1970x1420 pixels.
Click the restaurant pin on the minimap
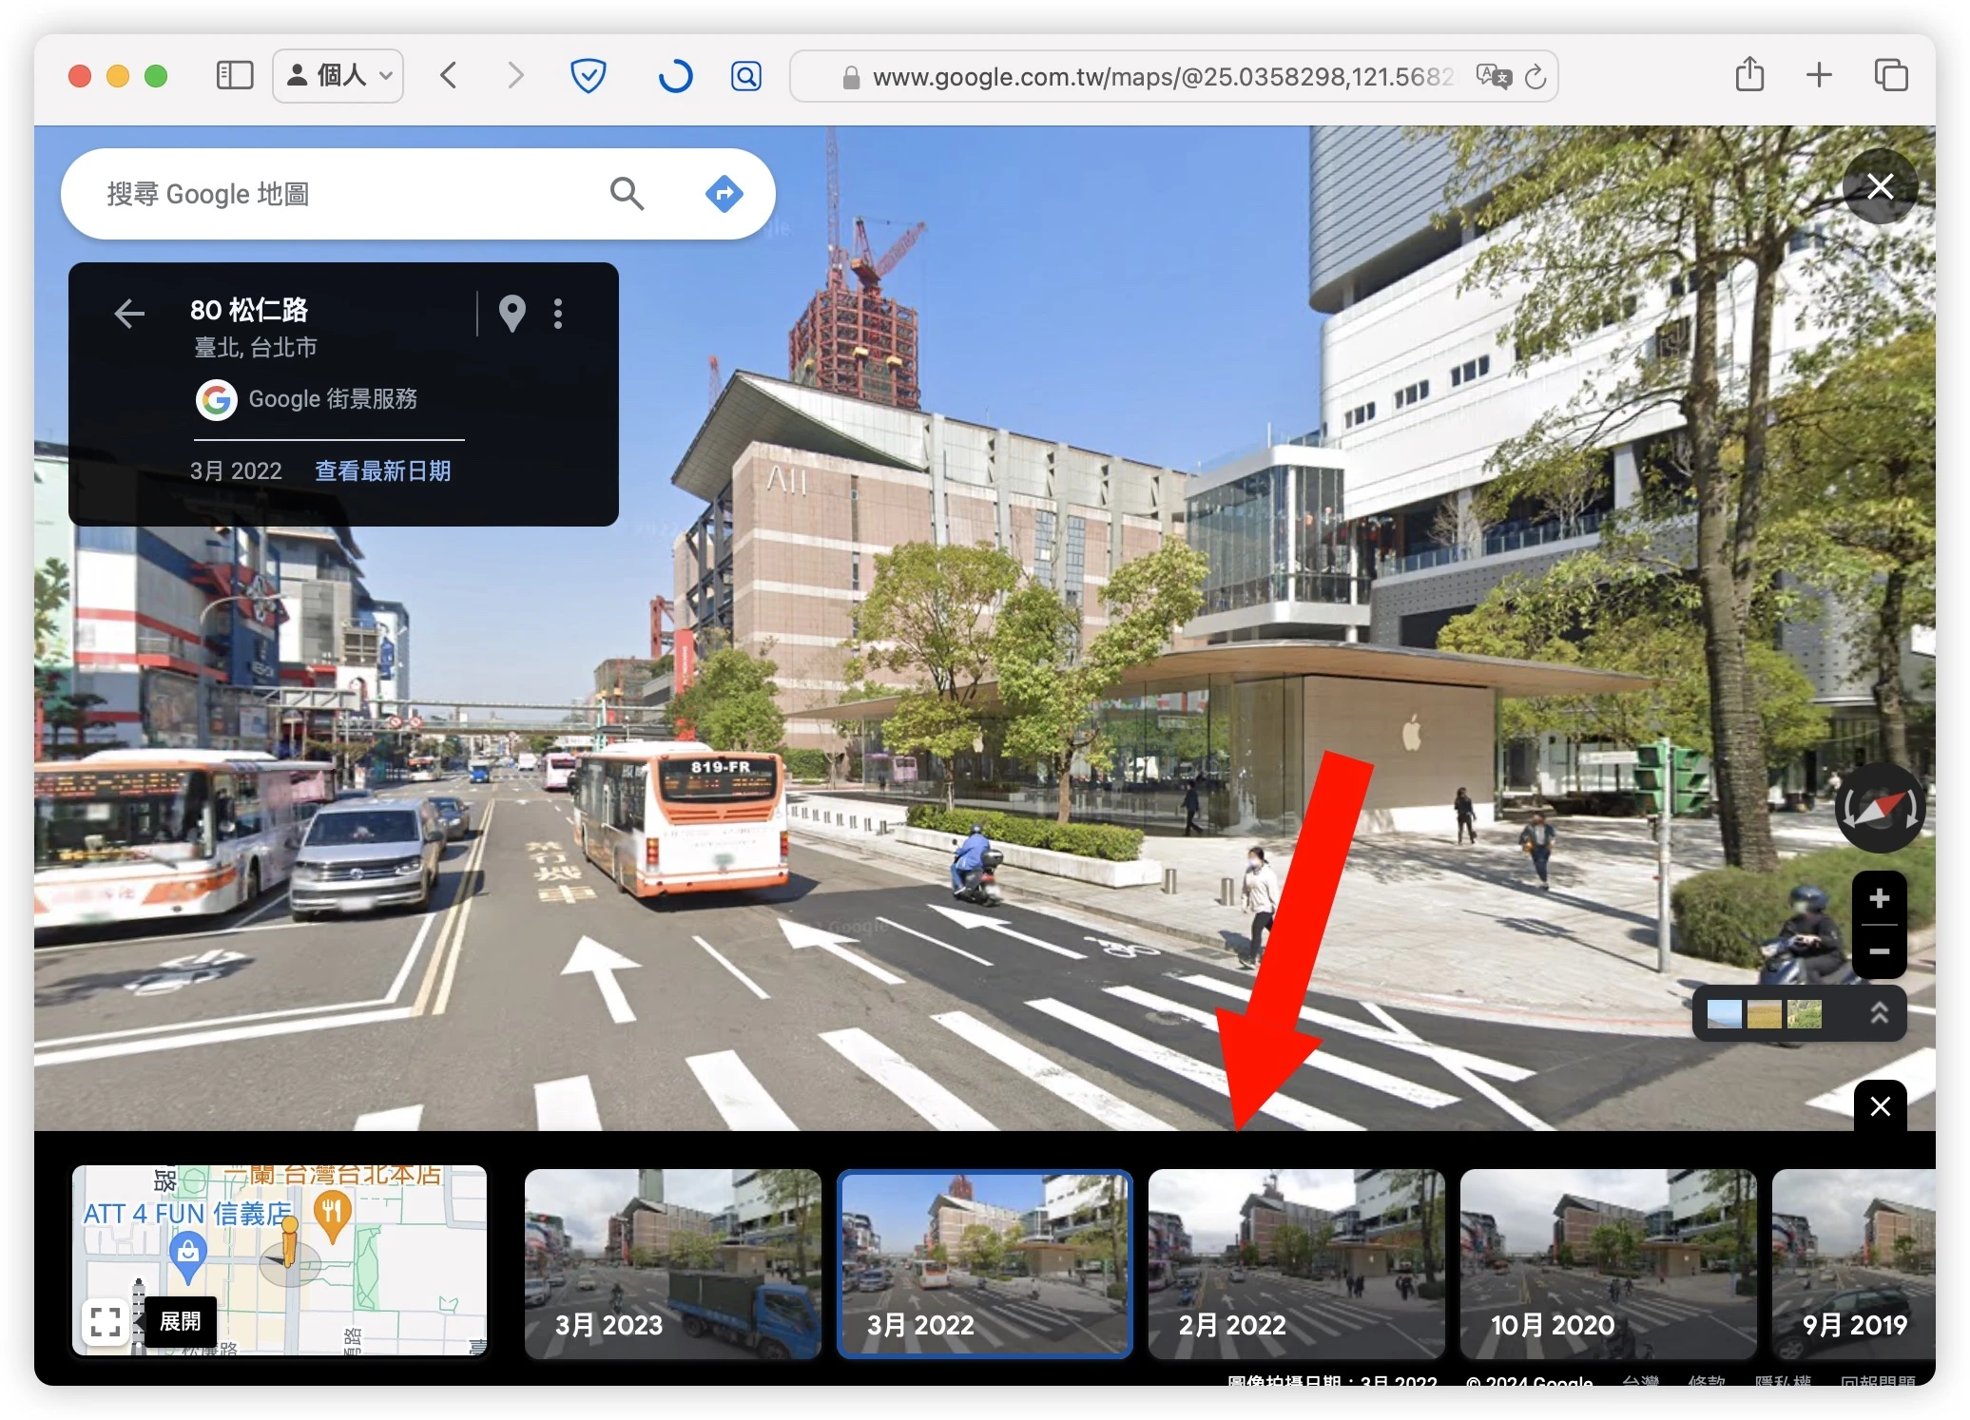pos(332,1216)
